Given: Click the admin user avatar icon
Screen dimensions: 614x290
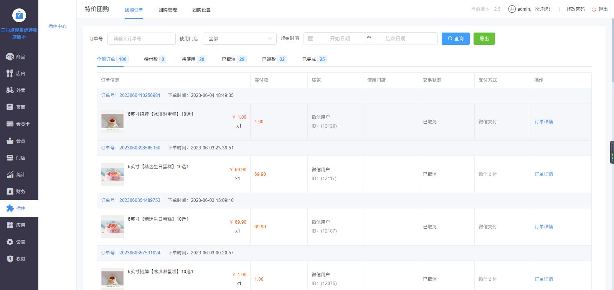Looking at the screenshot, I should click(x=512, y=9).
